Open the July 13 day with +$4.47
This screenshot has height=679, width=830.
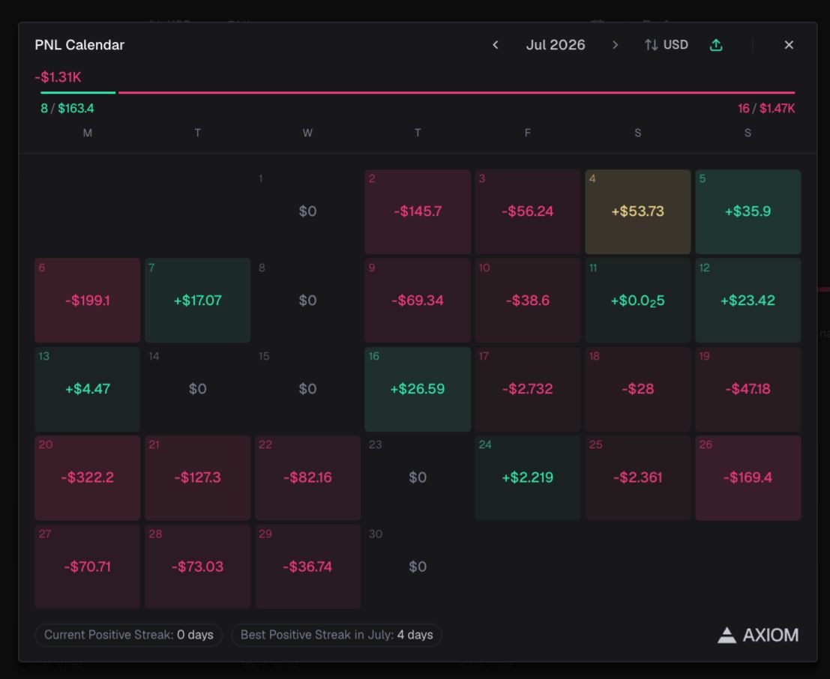[87, 389]
